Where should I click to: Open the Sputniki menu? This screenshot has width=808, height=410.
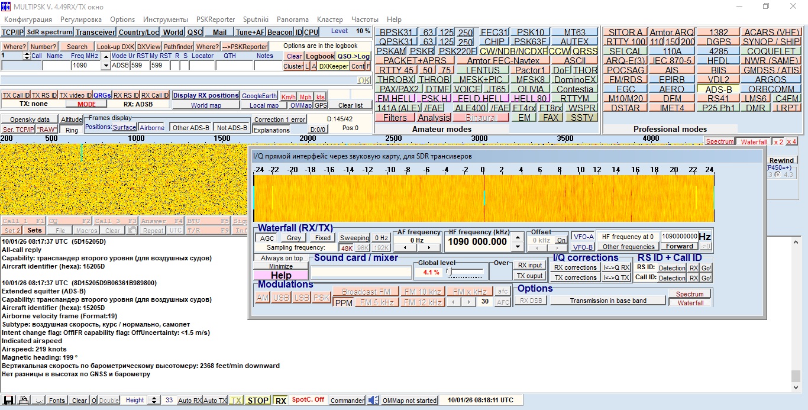click(255, 19)
